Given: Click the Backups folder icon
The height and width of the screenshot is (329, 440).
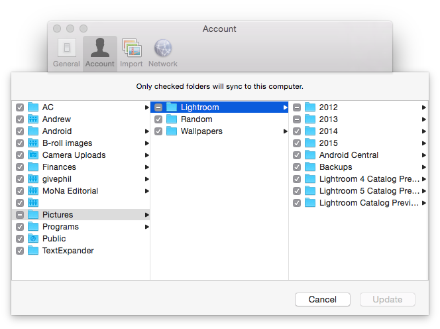Looking at the screenshot, I should pos(310,167).
